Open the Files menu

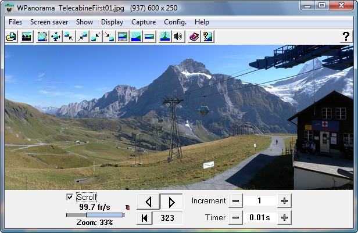[15, 22]
